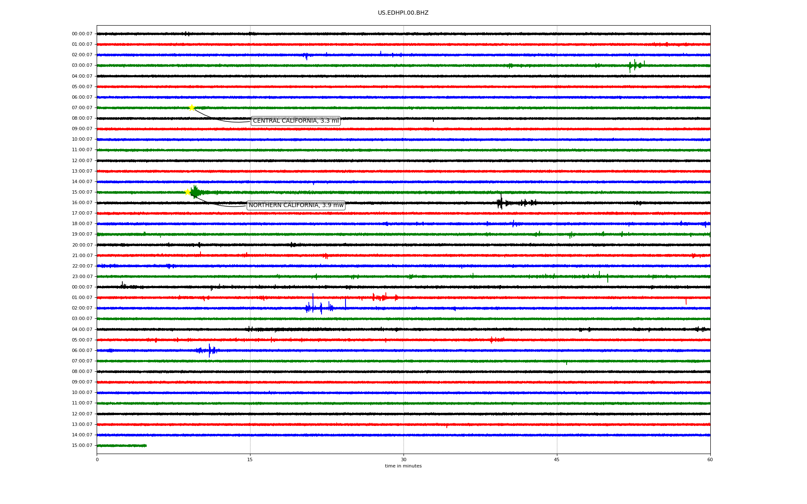807x504 pixels.
Task: Click the large black burst after 16:00:07
Action: [500, 203]
